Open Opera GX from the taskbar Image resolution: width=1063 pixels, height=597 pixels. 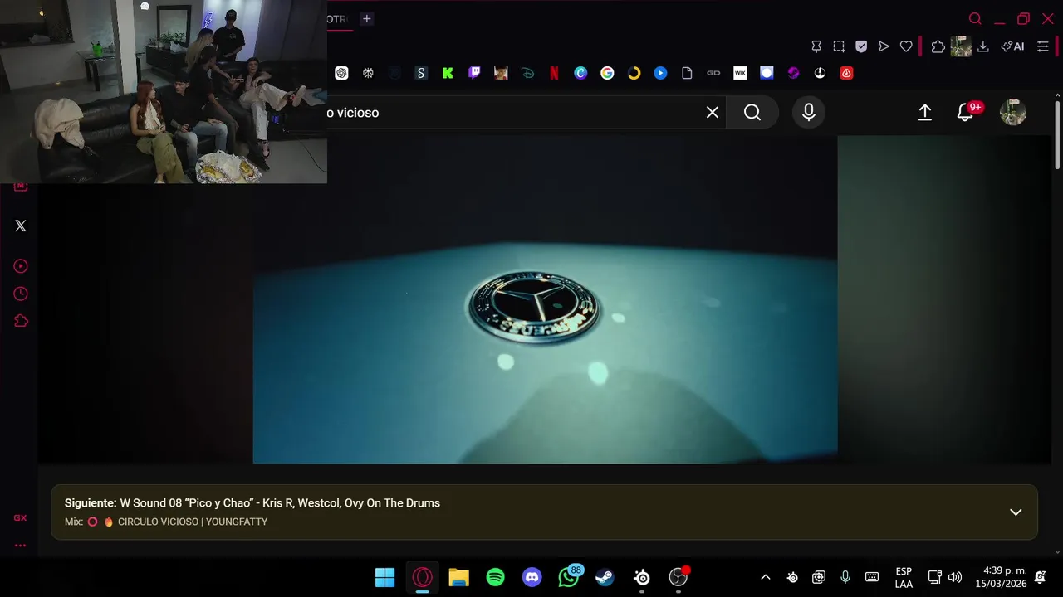pyautogui.click(x=422, y=577)
